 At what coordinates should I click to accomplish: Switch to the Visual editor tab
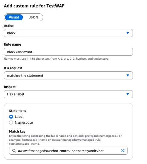tap(14, 17)
